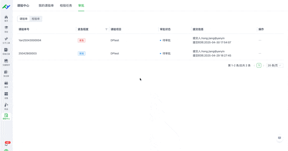Image resolution: width=288 pixels, height=151 pixels.
Task: Select the 请验单 segment toggle
Action: pos(23,19)
